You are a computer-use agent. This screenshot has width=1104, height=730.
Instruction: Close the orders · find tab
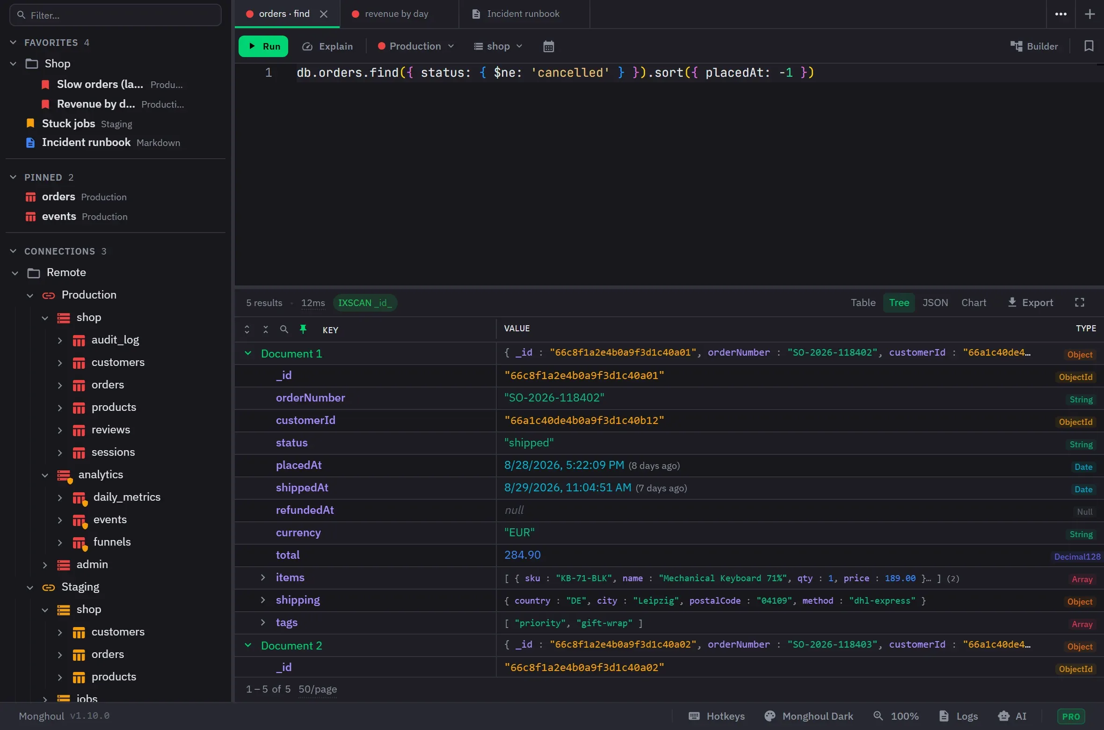[x=323, y=14]
